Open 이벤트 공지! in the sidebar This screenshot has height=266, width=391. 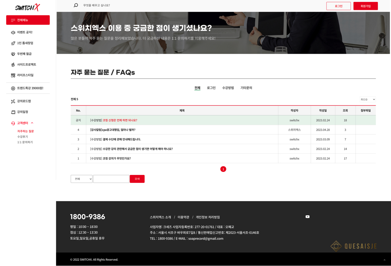click(25, 32)
